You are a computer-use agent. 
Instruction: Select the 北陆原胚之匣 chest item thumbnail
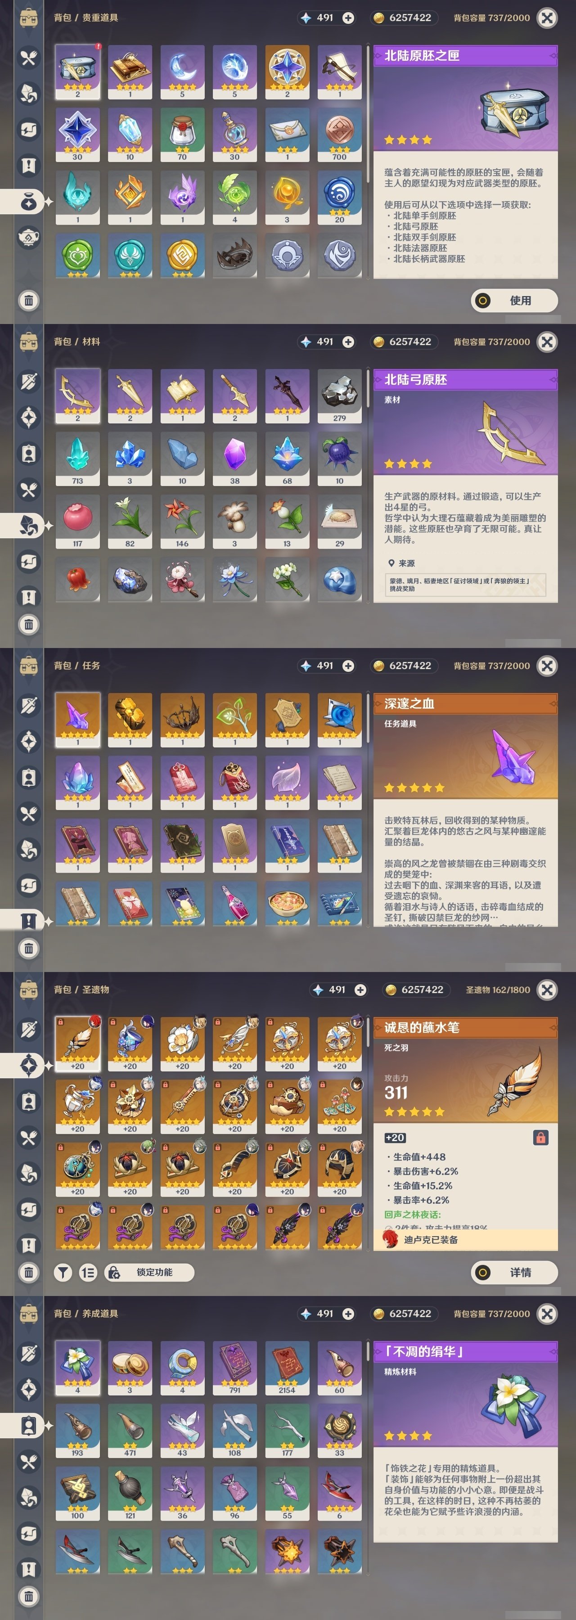pos(77,72)
